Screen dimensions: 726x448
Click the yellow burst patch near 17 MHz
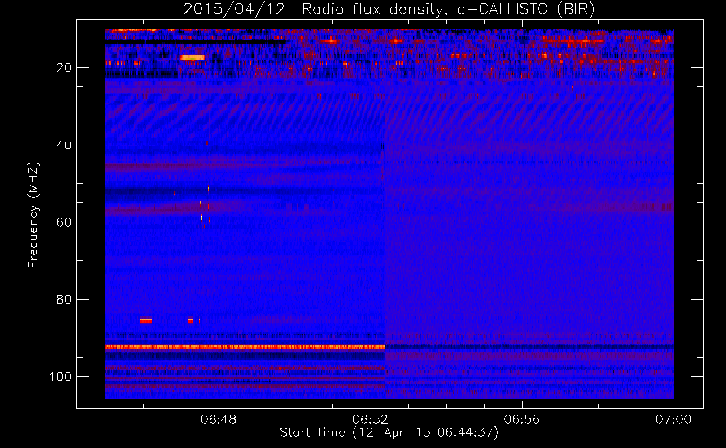point(192,57)
